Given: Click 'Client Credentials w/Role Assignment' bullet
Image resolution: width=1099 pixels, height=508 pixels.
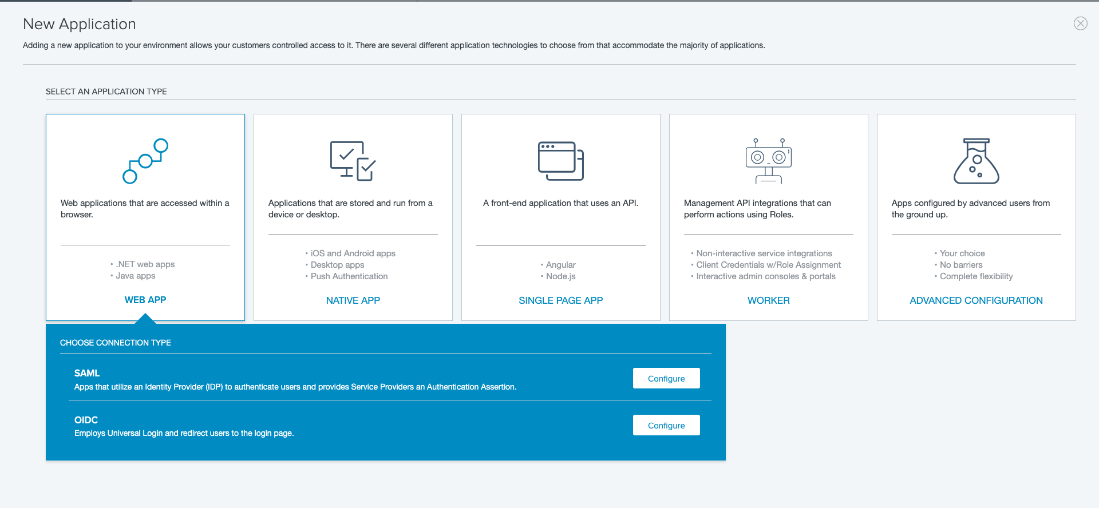Looking at the screenshot, I should tap(766, 265).
